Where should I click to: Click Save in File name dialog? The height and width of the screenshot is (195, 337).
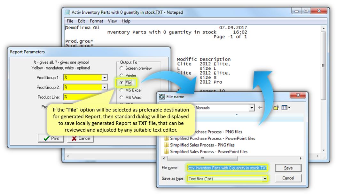pos(288,168)
